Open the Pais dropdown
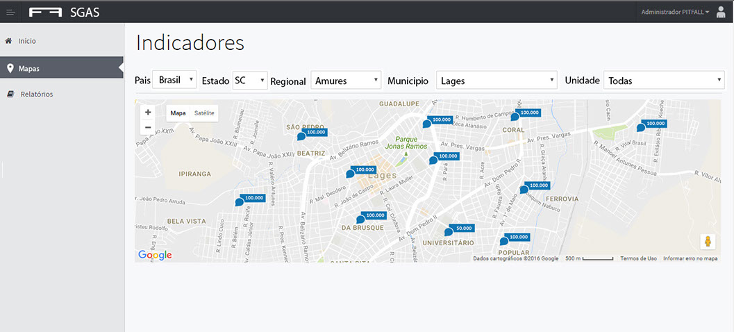Screen dimensions: 734x332 [174, 80]
